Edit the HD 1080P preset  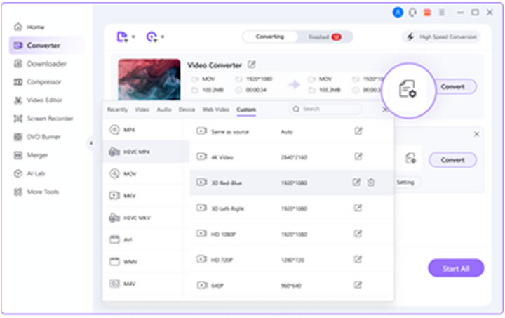(358, 234)
